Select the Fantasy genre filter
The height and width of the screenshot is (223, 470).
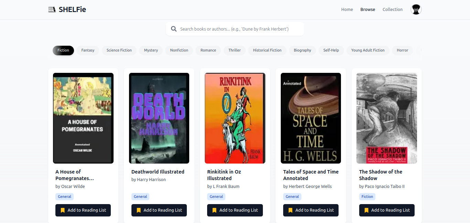(x=88, y=50)
